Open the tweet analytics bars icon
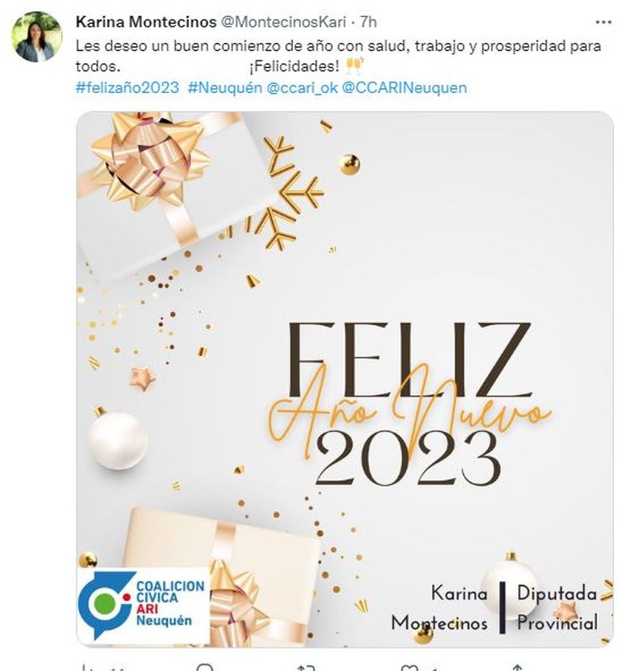Image resolution: width=623 pixels, height=671 pixels. click(x=87, y=668)
